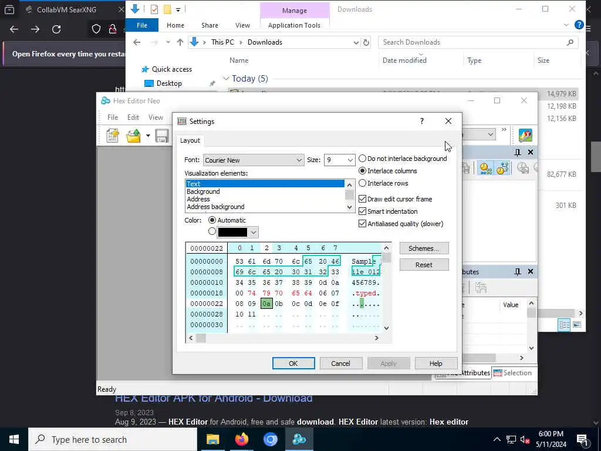Click the muted volume icon in system tray
The width and height of the screenshot is (601, 451).
click(525, 439)
